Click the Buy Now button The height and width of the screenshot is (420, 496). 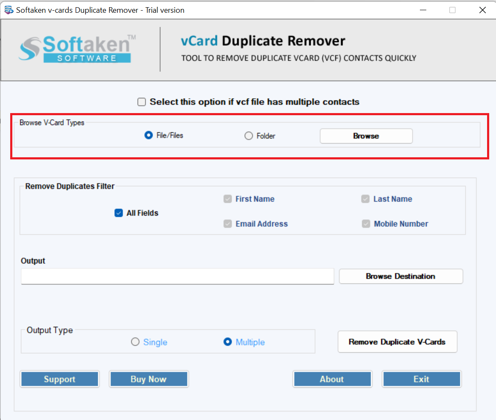pos(149,379)
